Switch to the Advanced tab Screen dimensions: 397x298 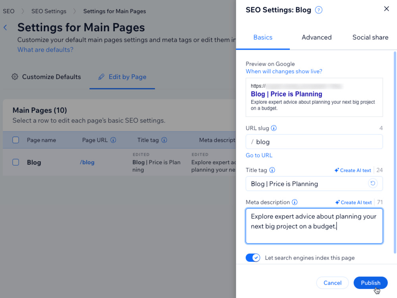click(x=316, y=37)
